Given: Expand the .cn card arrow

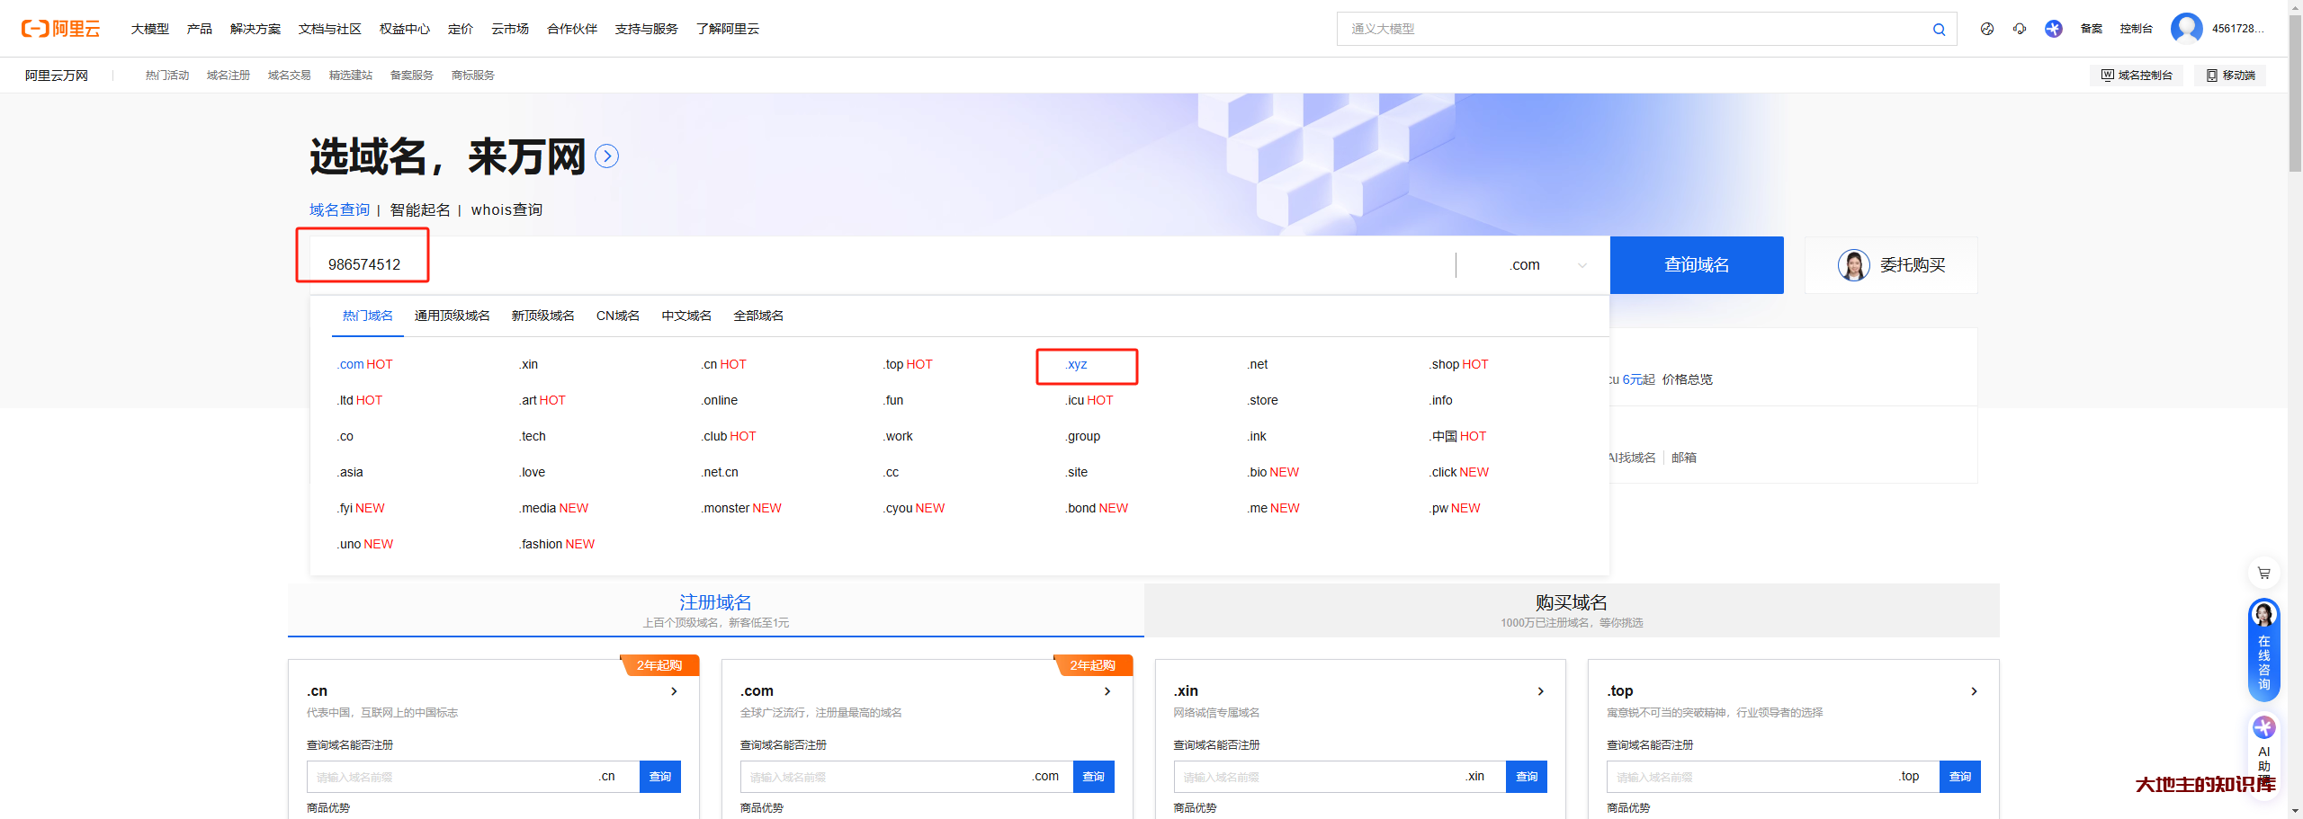Looking at the screenshot, I should coord(674,691).
